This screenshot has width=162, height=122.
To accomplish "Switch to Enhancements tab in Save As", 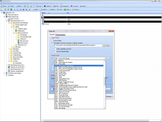I will [x=60, y=35].
